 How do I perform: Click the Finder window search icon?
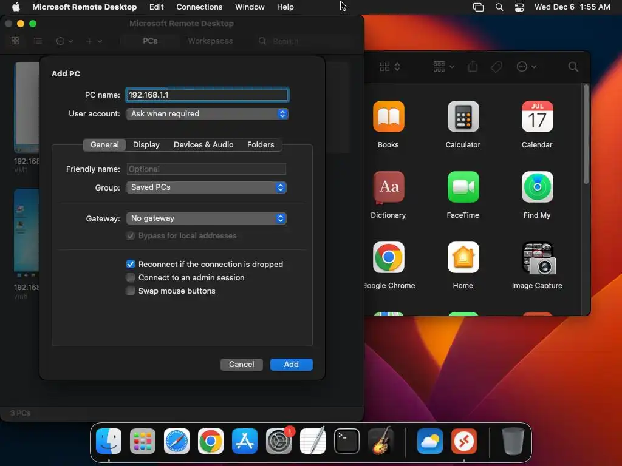pos(573,67)
